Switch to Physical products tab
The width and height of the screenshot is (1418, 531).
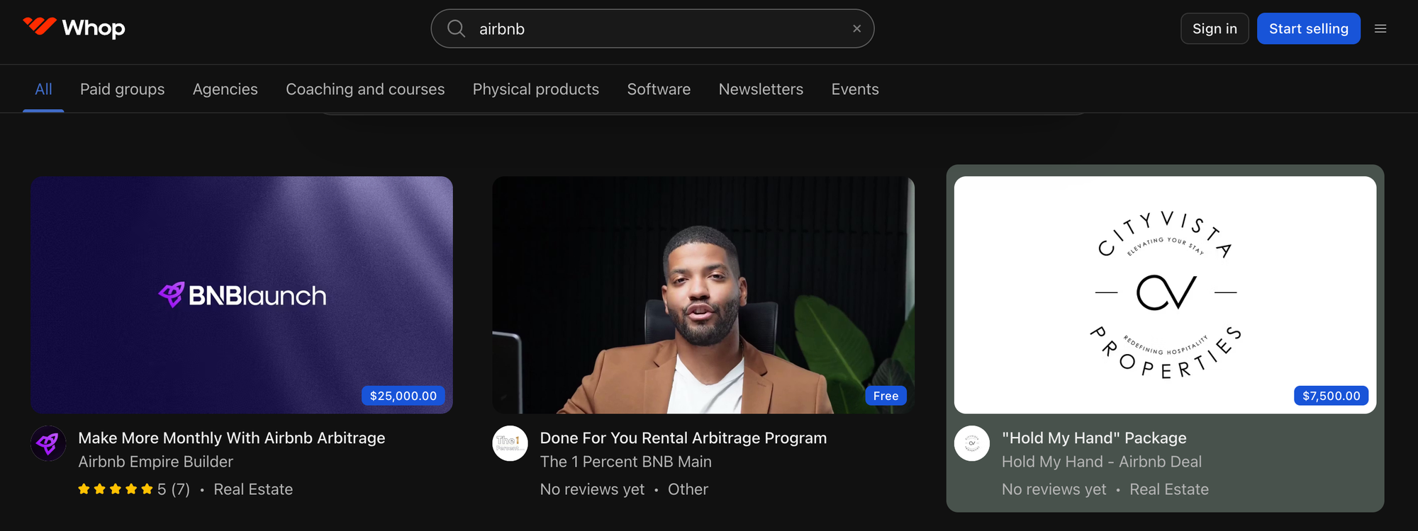pyautogui.click(x=536, y=89)
